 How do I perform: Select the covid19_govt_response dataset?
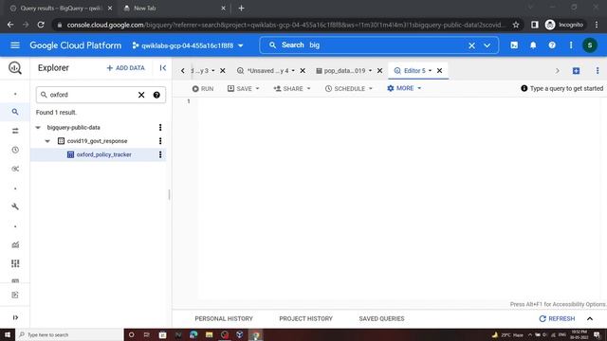pyautogui.click(x=97, y=141)
